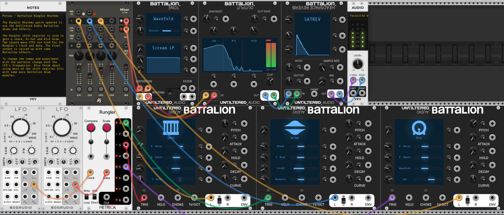The width and height of the screenshot is (504, 215).
Task: Click the Sub slider on Kick display
Action: pos(428,179)
